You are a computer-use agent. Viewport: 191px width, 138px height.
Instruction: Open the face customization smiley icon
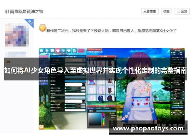(41, 51)
